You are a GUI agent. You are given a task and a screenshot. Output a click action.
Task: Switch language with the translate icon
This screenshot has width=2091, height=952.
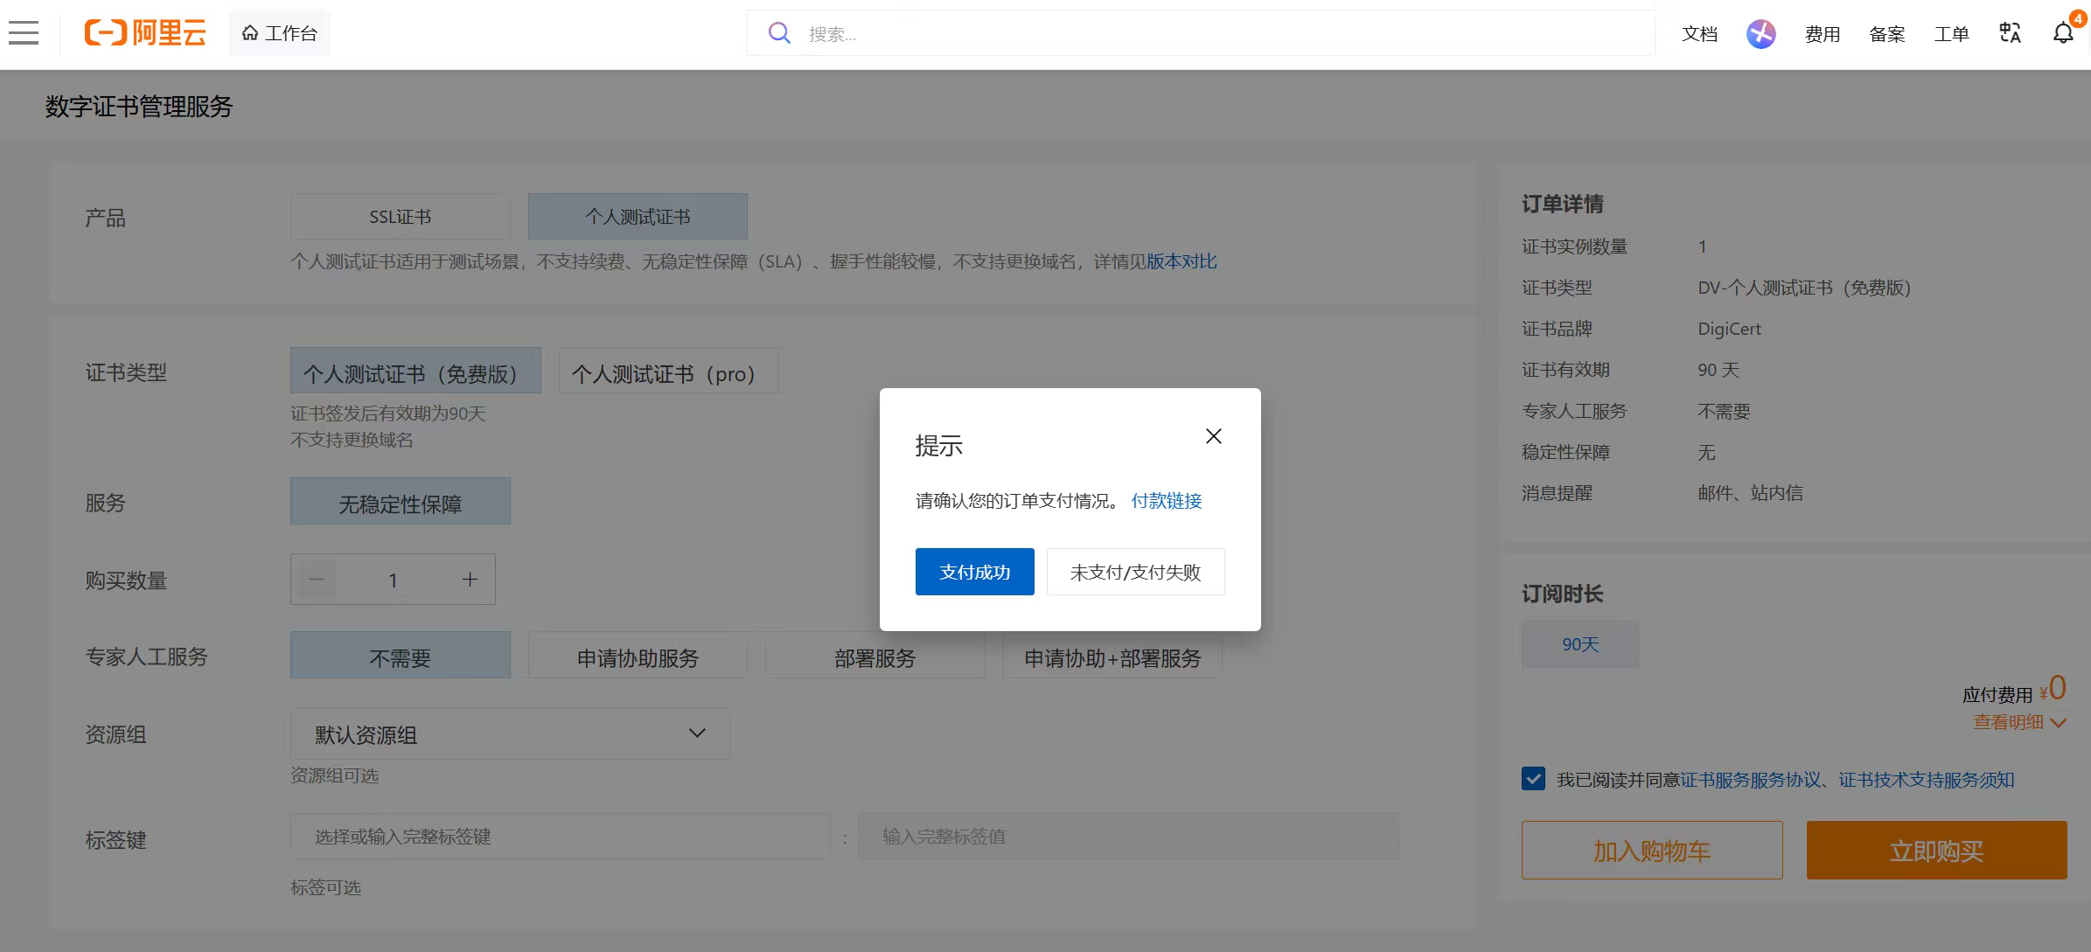click(2010, 33)
